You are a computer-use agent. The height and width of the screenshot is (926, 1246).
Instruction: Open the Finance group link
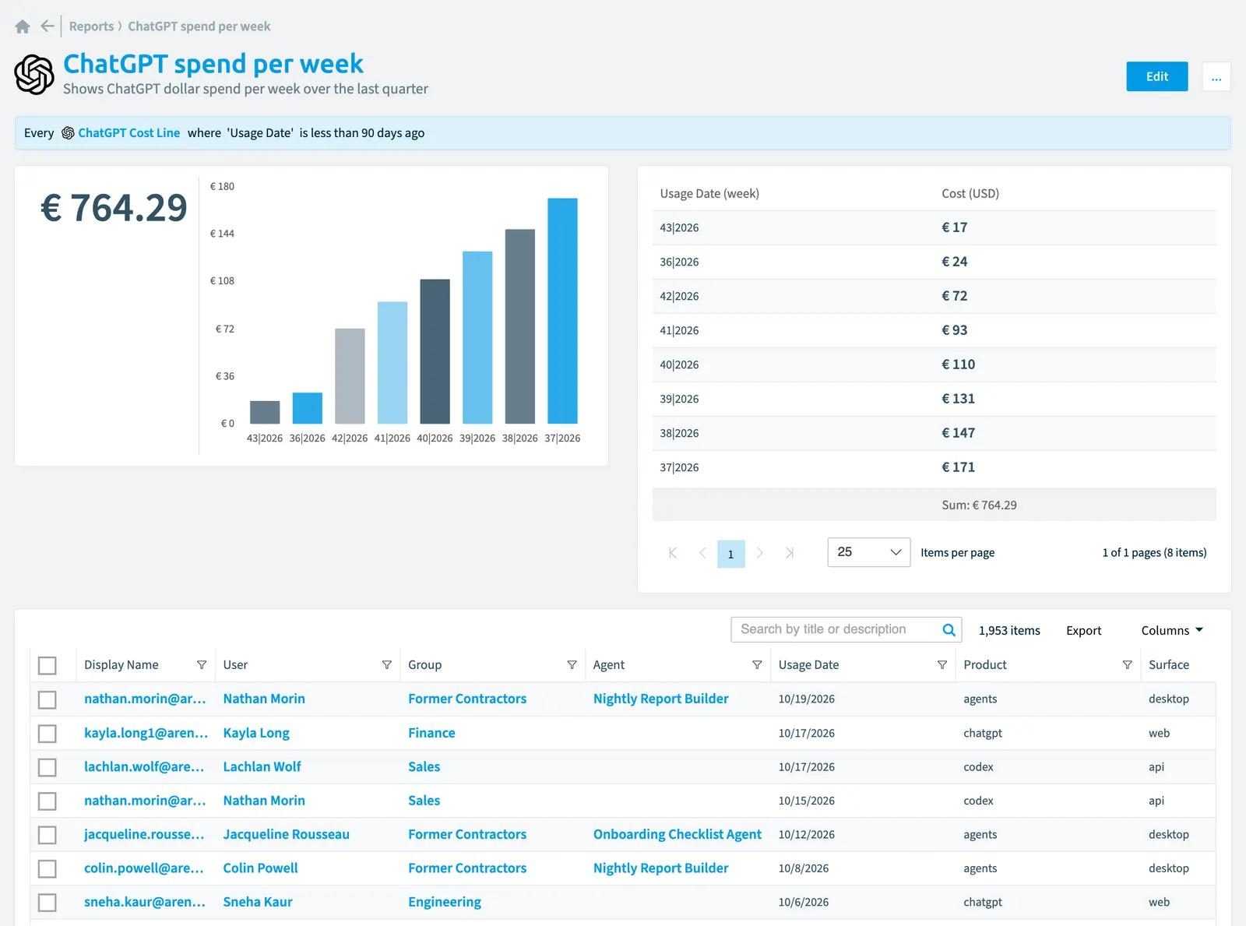point(431,733)
